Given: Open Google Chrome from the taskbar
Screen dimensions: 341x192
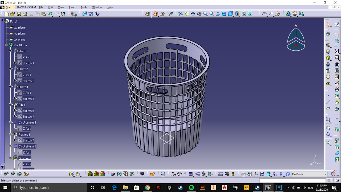Looking at the screenshot, I should click(147, 187).
